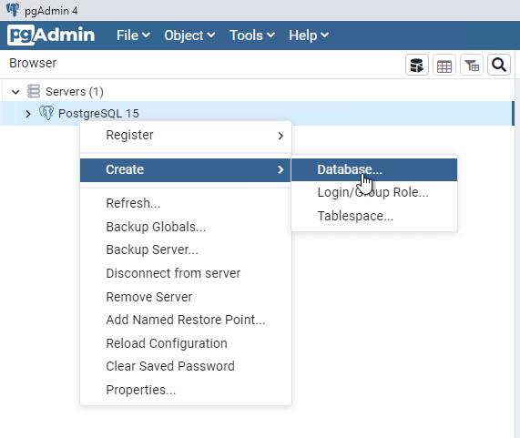Screen dimensions: 520x438
Task: Open the Query Tool toolbar icon
Action: tap(417, 65)
